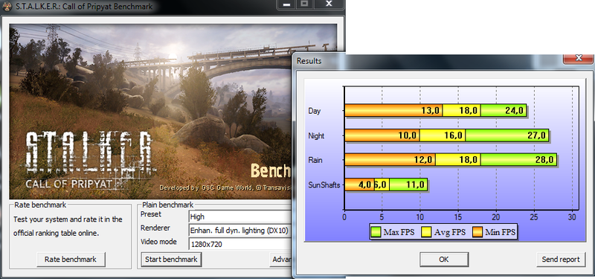Open the Renderer dropdown showing DX10 lighting
The width and height of the screenshot is (595, 279).
pos(240,230)
